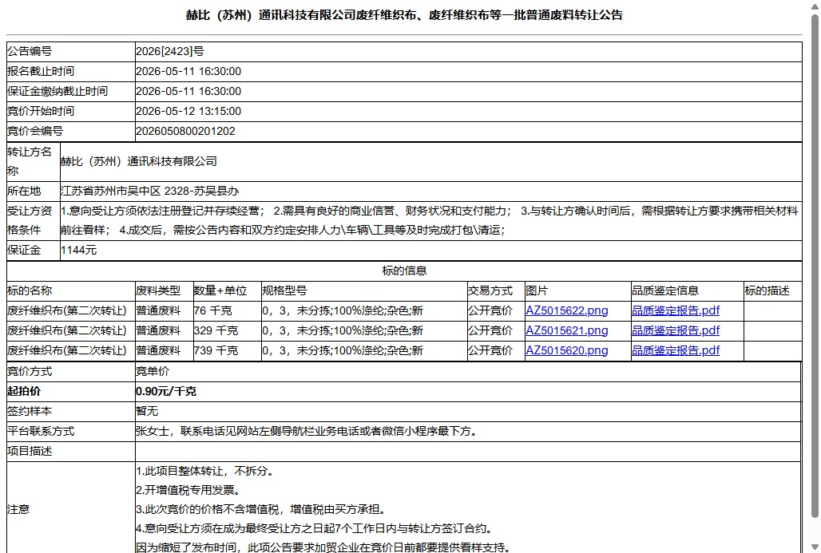This screenshot has height=553, width=821.
Task: Click the 竞价方式 value 竞单价
Action: pyautogui.click(x=153, y=371)
